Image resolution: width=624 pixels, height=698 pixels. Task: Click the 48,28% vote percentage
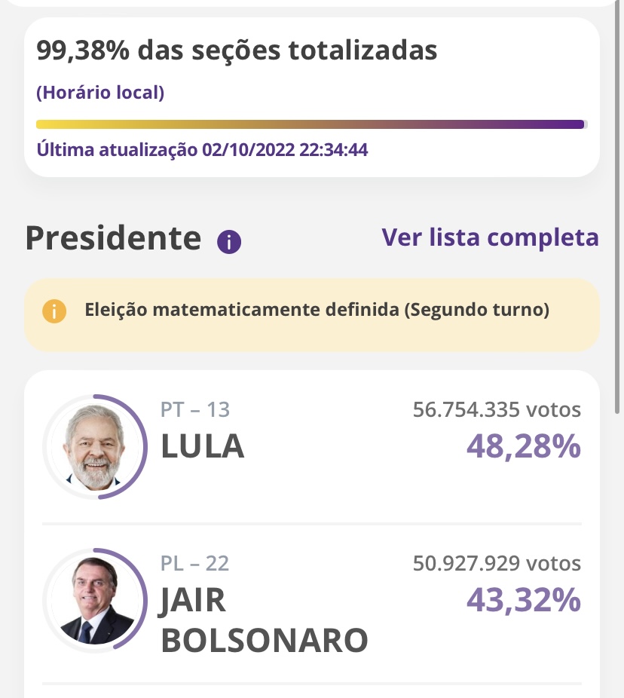click(x=523, y=447)
